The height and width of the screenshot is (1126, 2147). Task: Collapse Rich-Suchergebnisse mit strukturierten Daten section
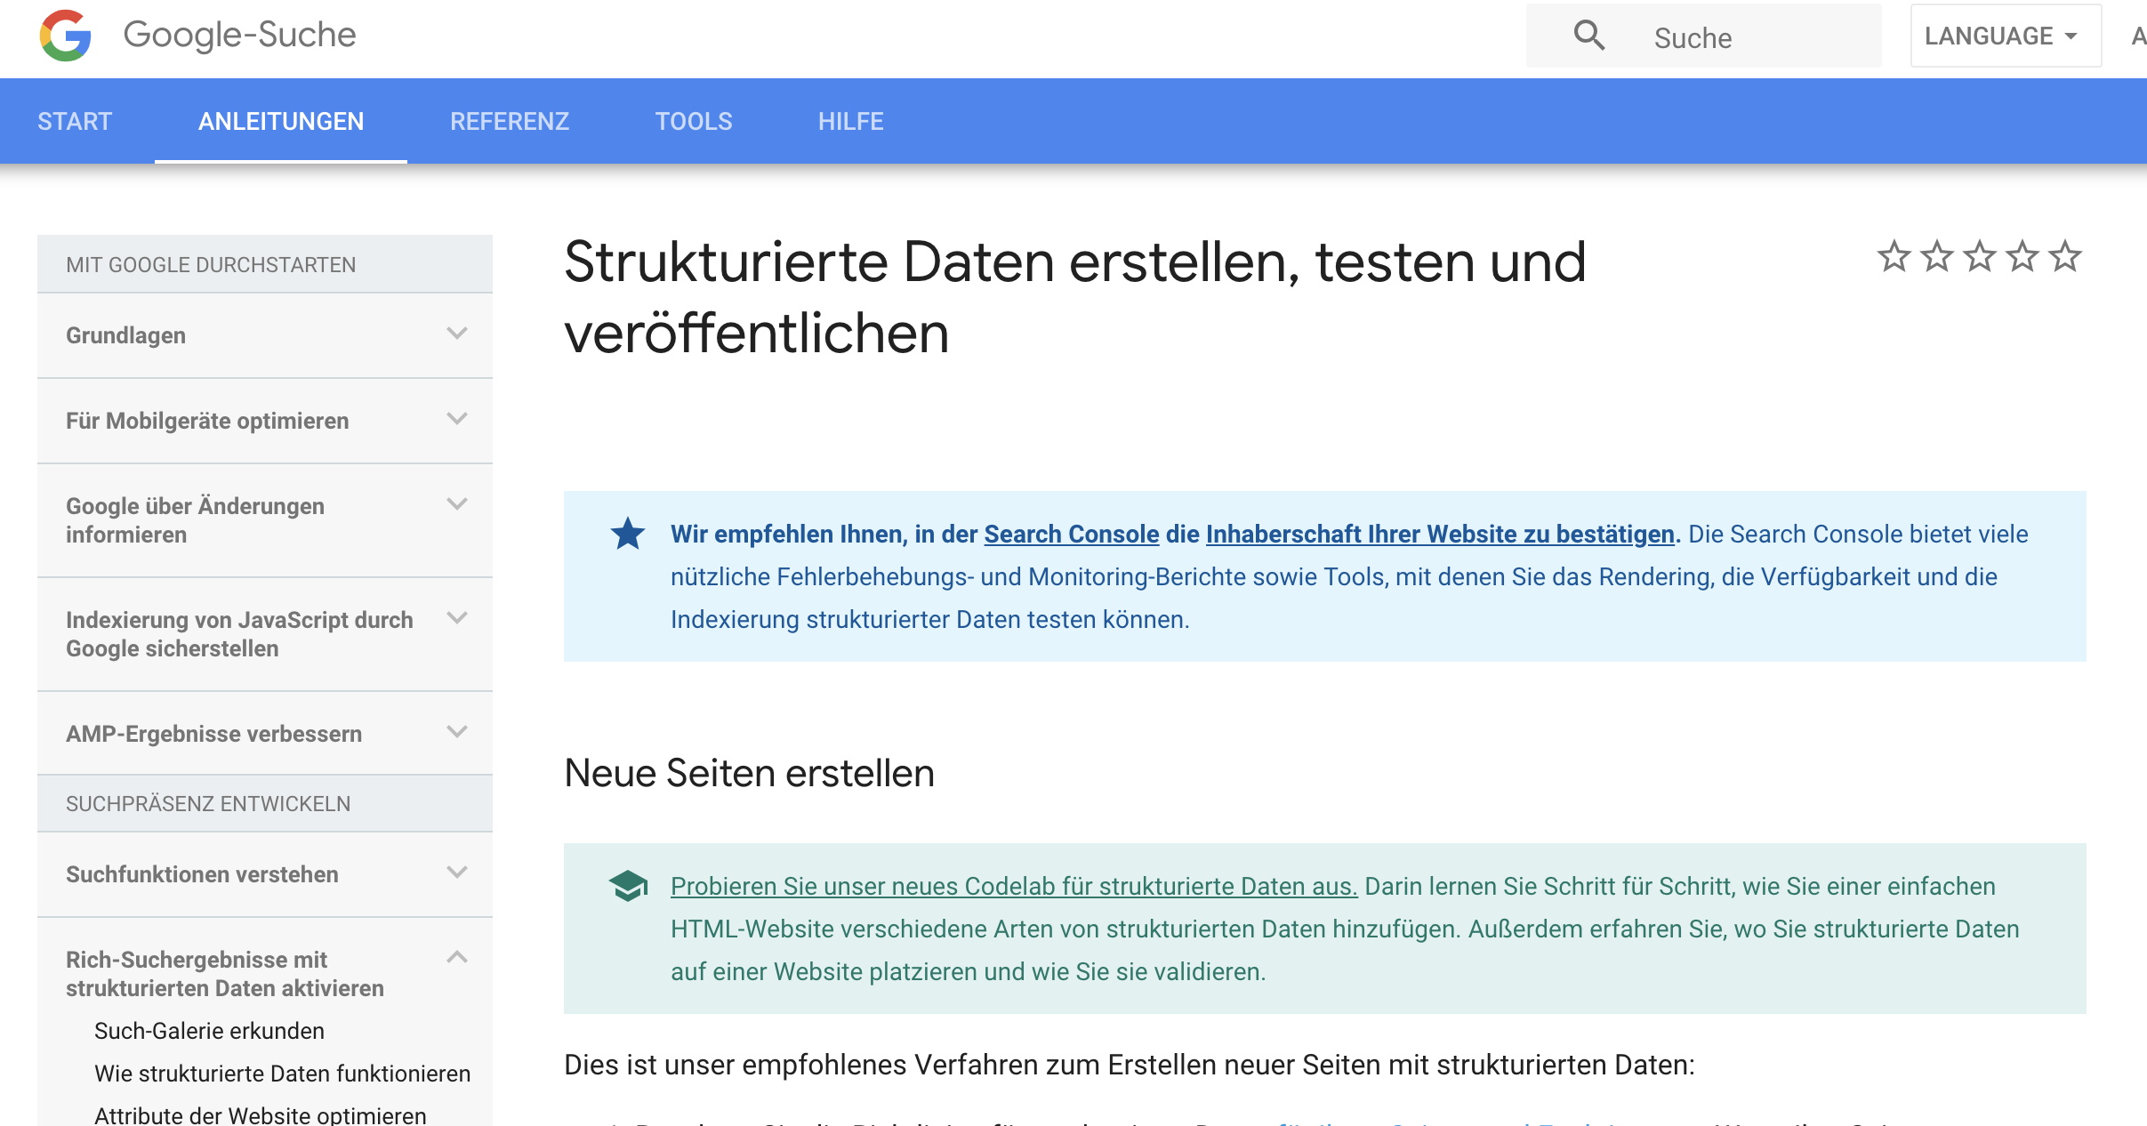click(457, 958)
